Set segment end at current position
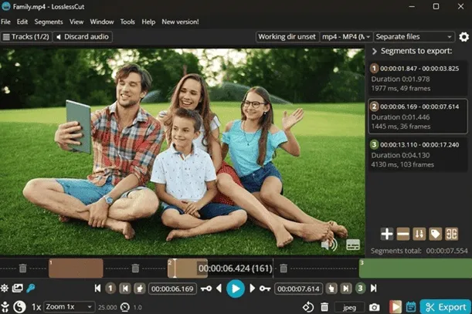This screenshot has height=314, width=472. 331,289
